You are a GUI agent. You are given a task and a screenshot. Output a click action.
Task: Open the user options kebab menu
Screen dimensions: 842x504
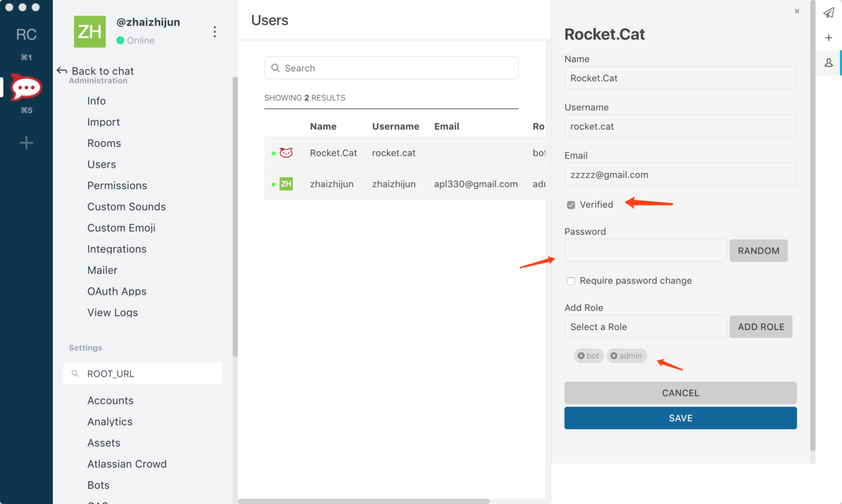[215, 32]
